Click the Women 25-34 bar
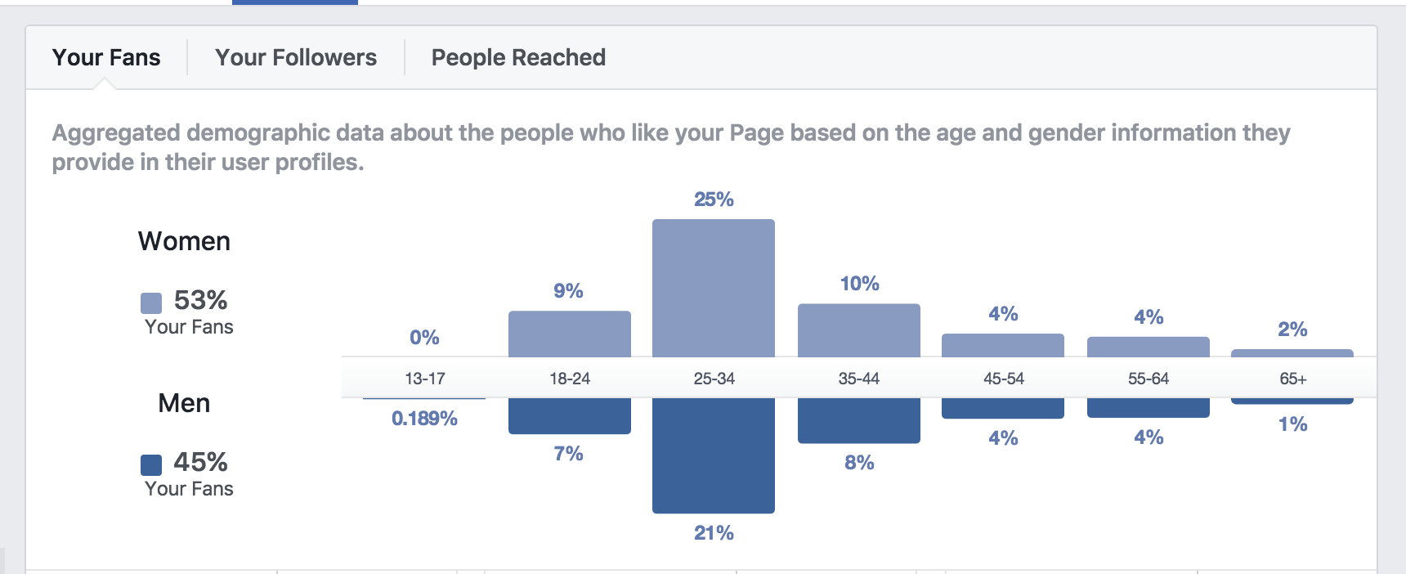 (x=713, y=288)
